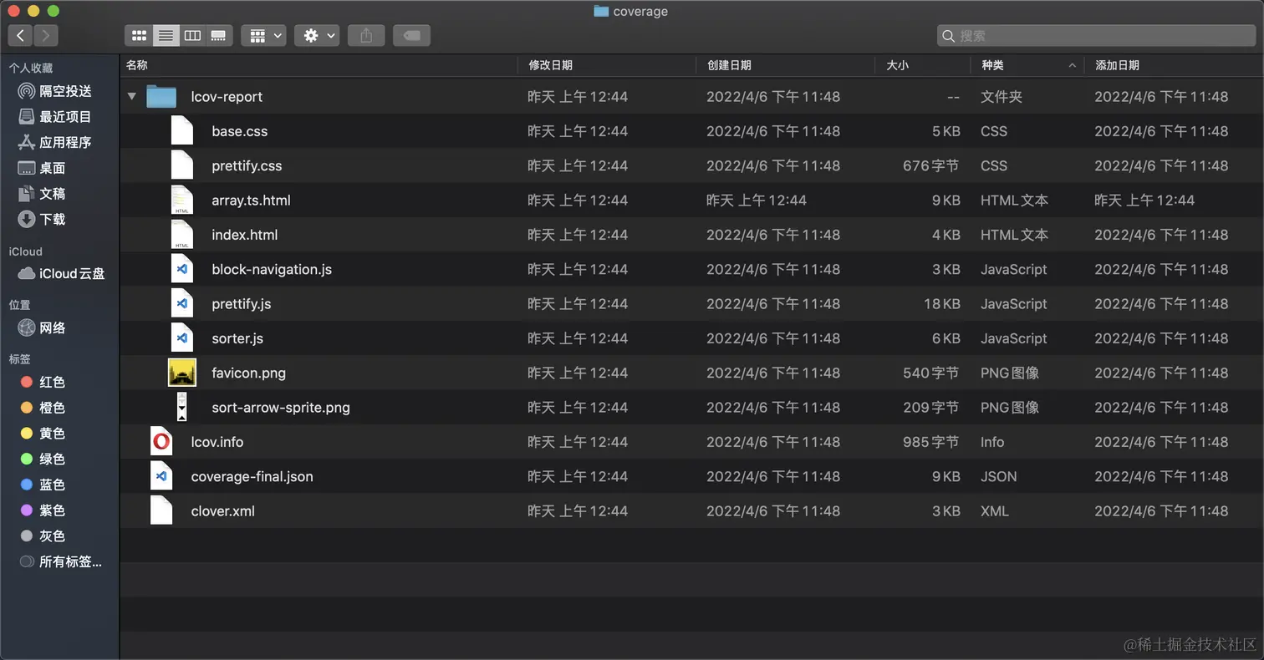Click the 搜索 search field
Image resolution: width=1264 pixels, height=660 pixels.
(x=1095, y=35)
